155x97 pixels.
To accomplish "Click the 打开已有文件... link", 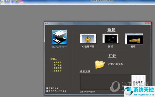I will coord(117,64).
